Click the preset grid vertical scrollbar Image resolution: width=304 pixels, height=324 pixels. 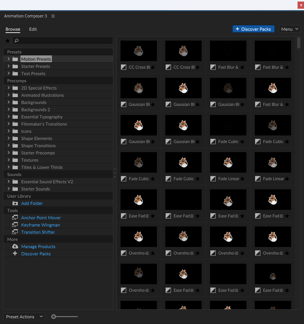[x=299, y=43]
